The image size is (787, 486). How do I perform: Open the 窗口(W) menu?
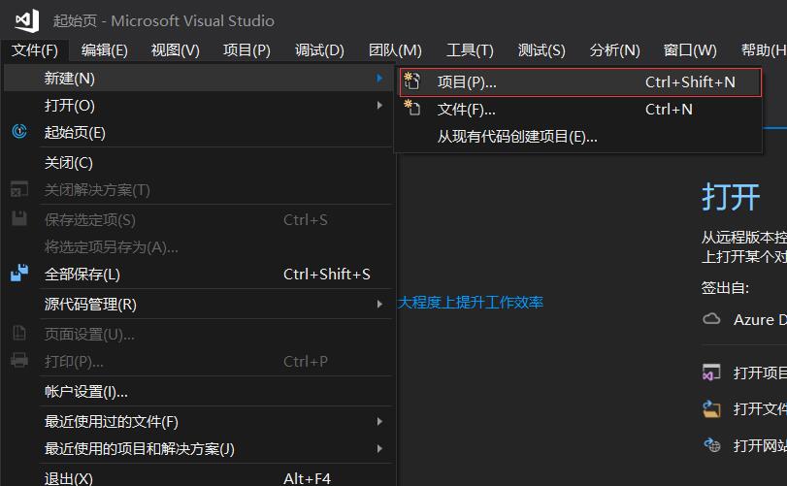point(690,50)
